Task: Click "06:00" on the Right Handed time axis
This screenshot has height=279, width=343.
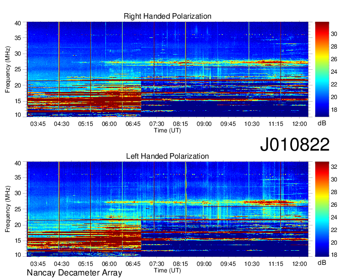Action: click(x=109, y=124)
